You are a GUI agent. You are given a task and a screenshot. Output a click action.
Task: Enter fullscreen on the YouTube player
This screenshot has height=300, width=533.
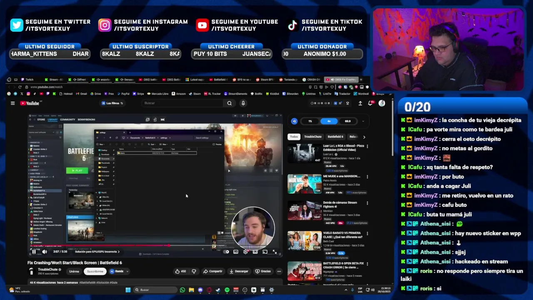274,252
